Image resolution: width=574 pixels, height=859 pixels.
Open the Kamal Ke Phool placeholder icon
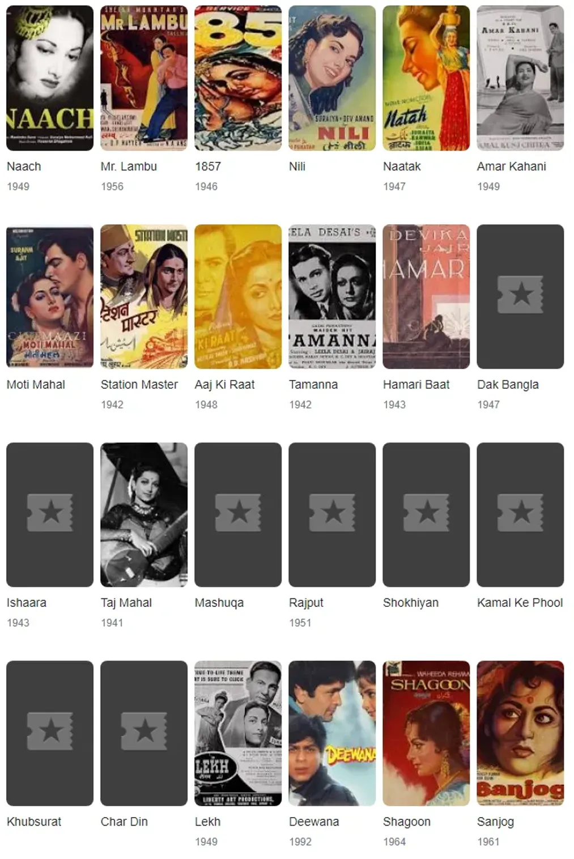(520, 513)
